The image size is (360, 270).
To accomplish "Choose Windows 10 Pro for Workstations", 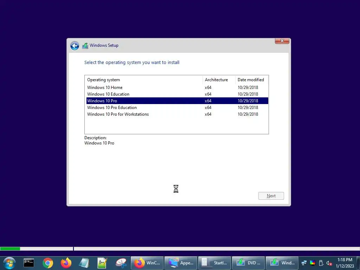I will tap(177, 114).
